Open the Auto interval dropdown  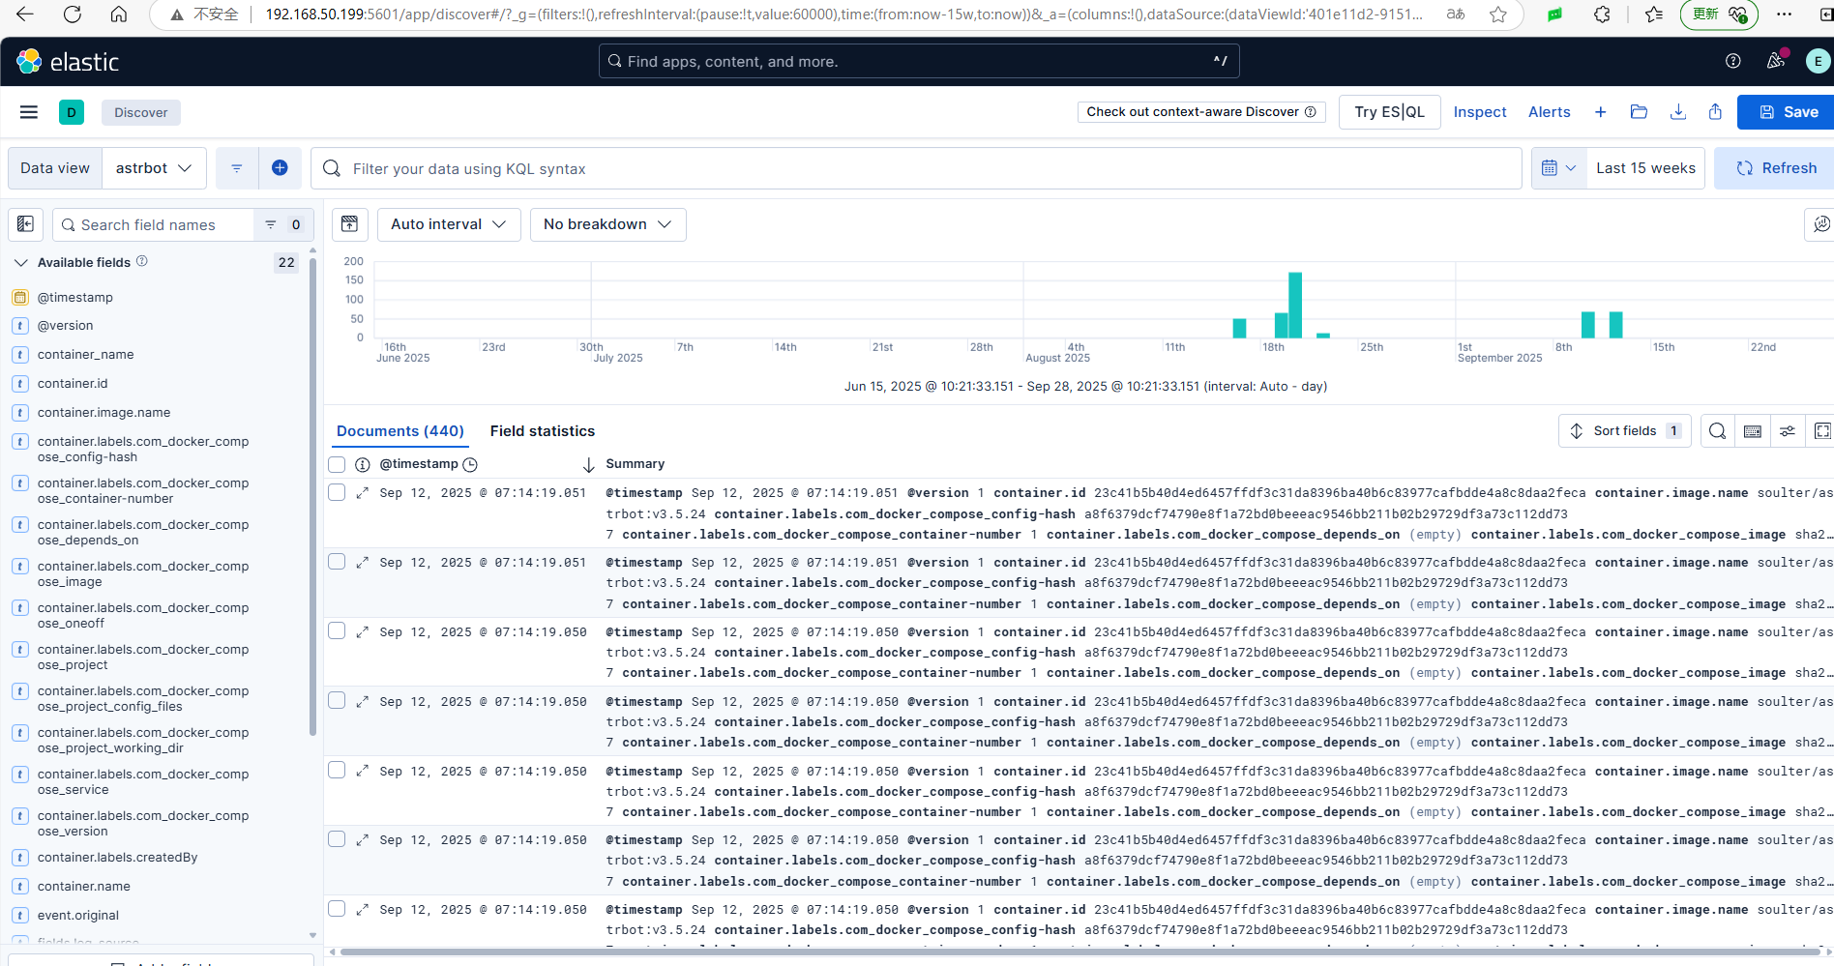click(x=449, y=224)
